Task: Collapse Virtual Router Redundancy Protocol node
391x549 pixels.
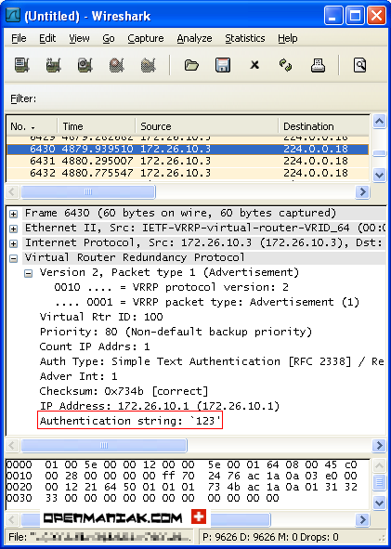Action: point(13,259)
